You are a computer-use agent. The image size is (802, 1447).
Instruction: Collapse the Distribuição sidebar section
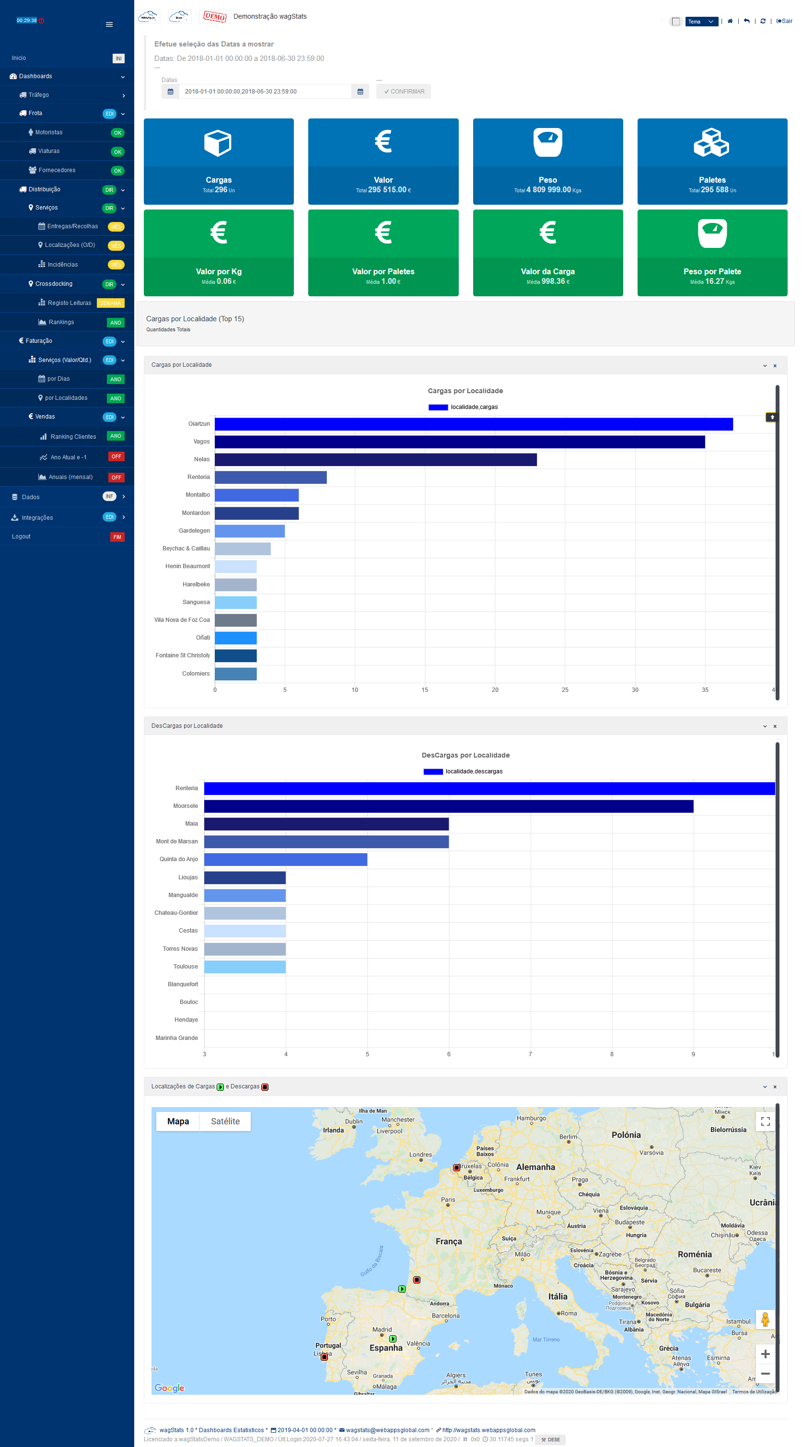point(67,189)
